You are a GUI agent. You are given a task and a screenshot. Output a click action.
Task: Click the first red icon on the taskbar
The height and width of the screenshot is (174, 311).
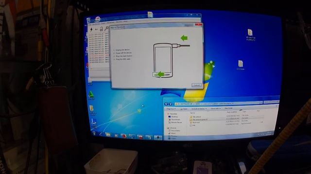pyautogui.click(x=124, y=136)
